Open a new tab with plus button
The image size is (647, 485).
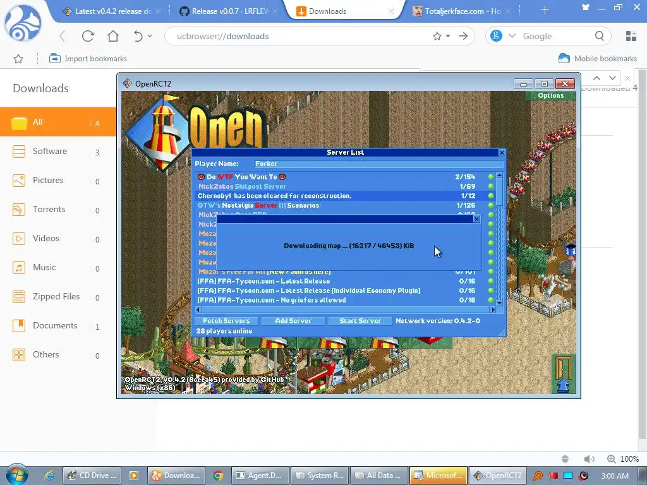(545, 10)
